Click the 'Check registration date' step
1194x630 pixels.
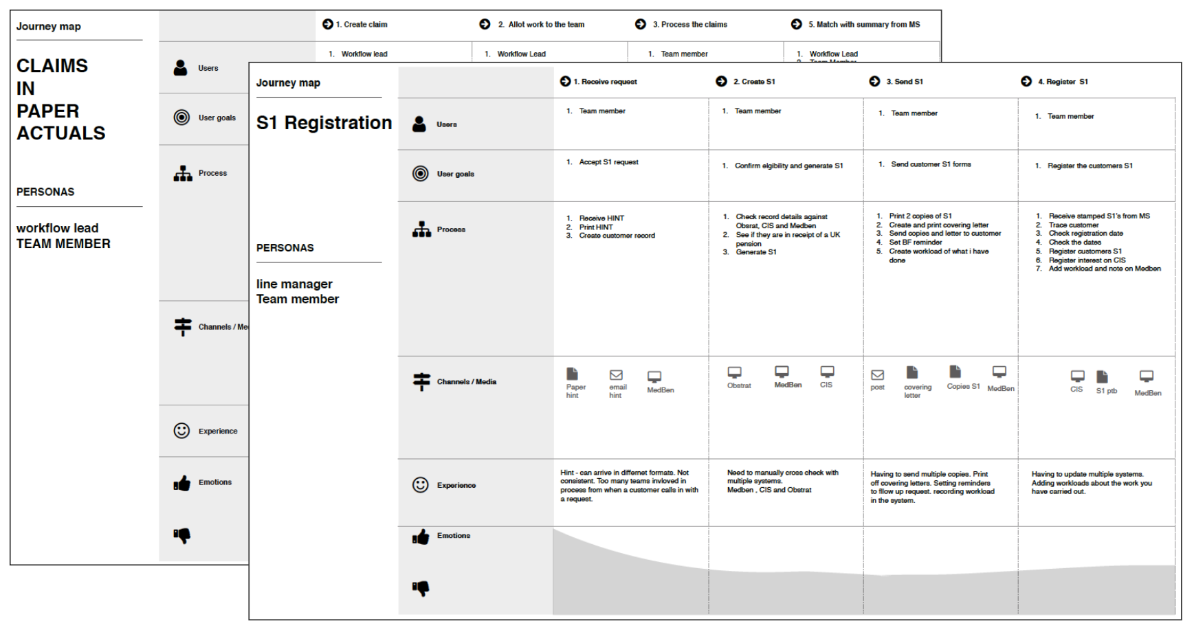point(1085,234)
